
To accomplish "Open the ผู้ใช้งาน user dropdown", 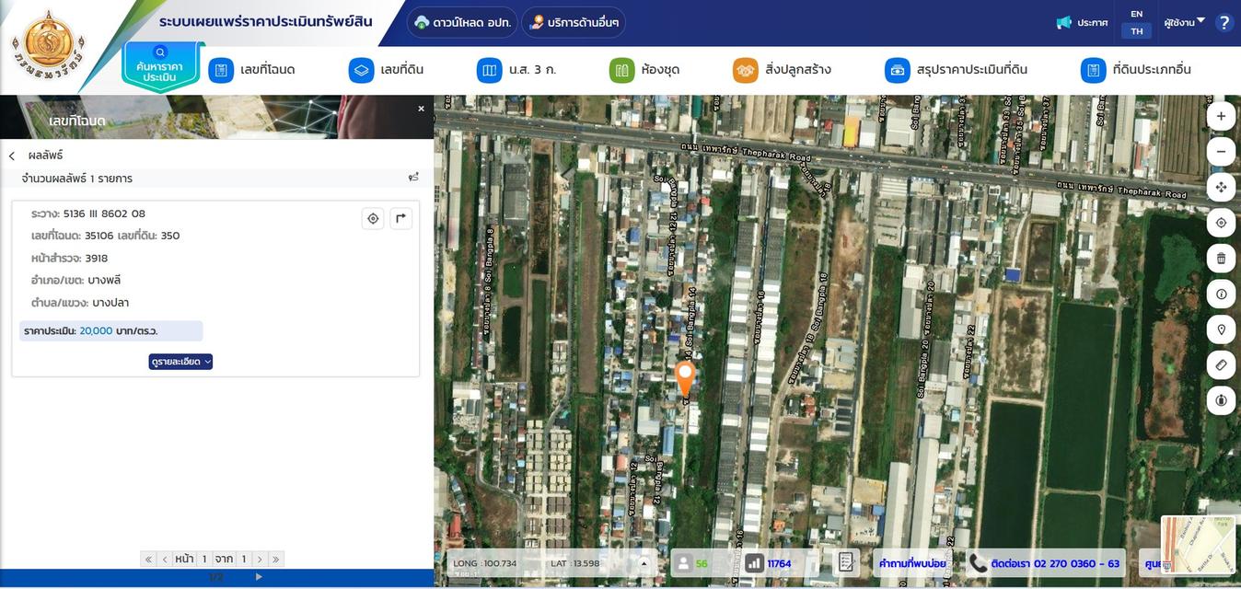I will click(1184, 22).
